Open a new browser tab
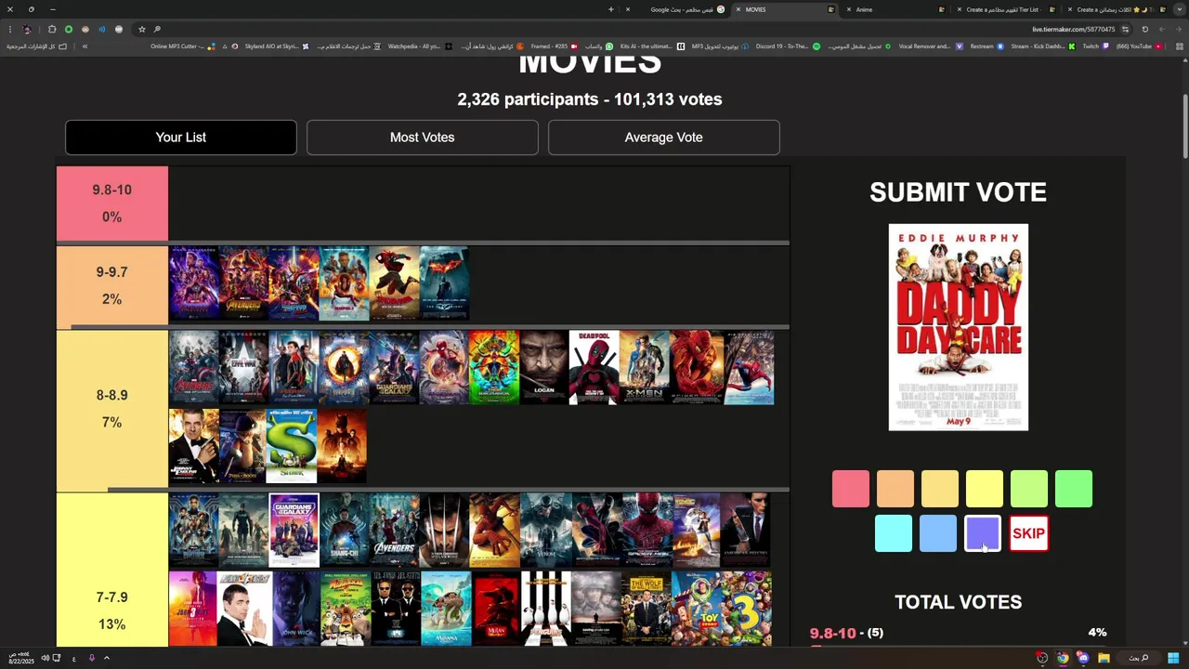Viewport: 1189px width, 669px height. click(x=610, y=9)
